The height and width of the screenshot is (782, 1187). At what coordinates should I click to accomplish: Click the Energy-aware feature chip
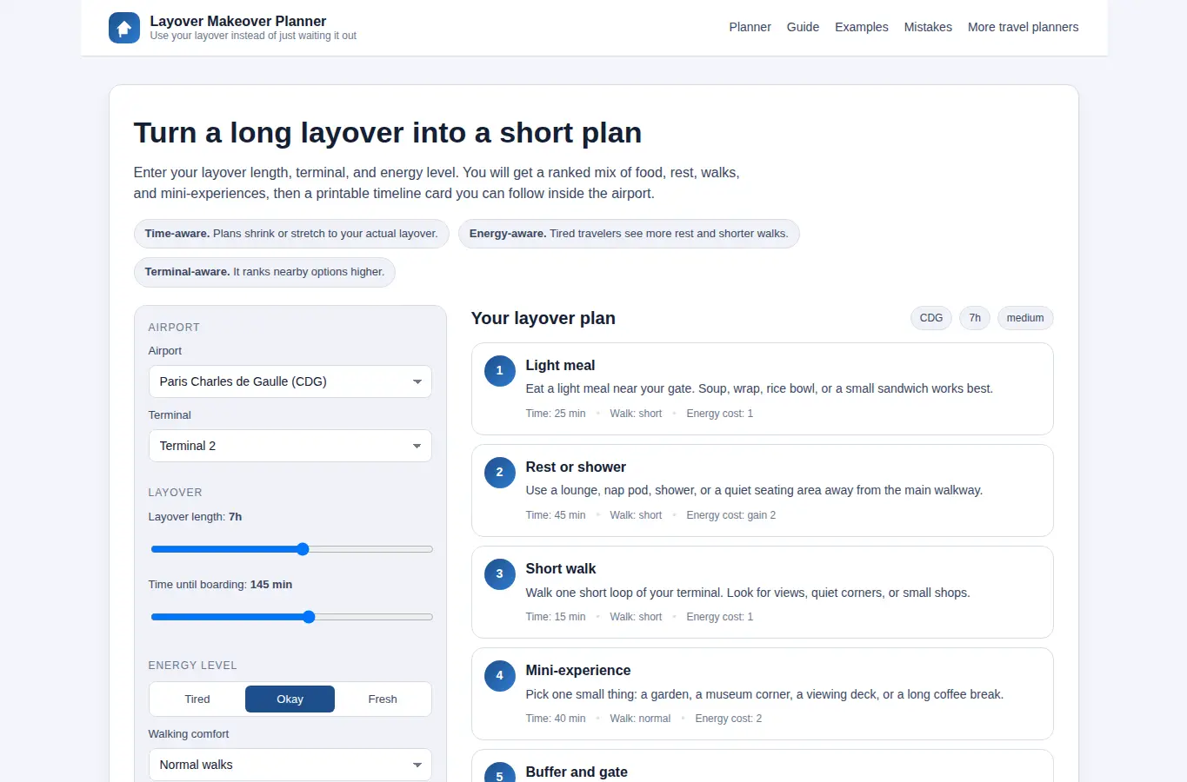point(629,234)
